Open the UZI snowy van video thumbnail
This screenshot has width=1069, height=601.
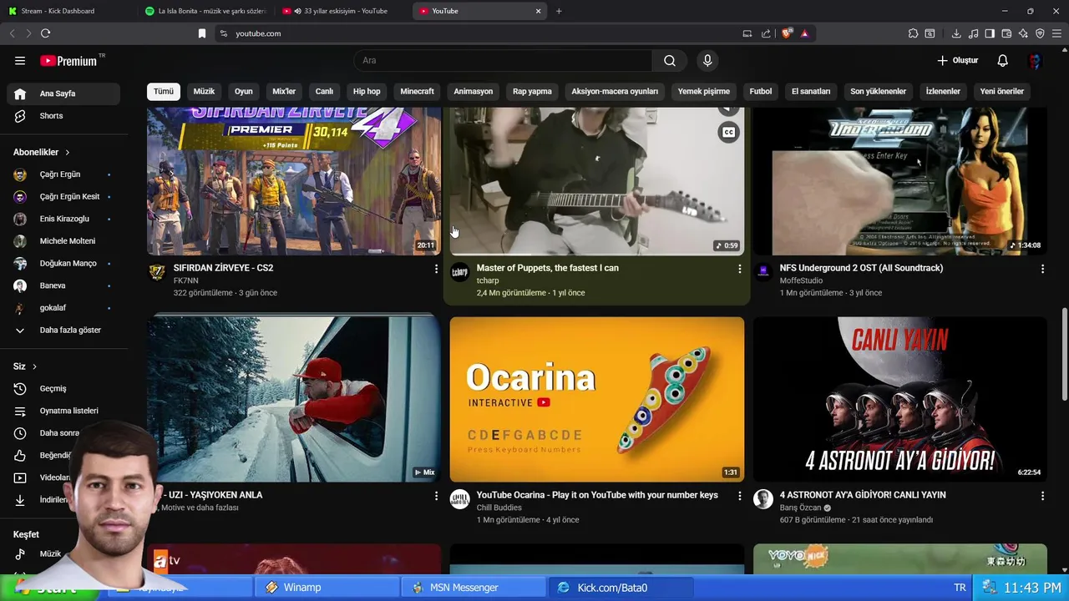[294, 399]
